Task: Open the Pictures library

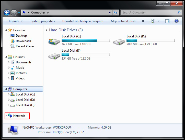Action: click(x=21, y=73)
